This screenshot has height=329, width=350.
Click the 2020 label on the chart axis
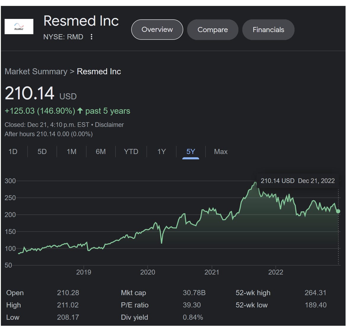[147, 272]
